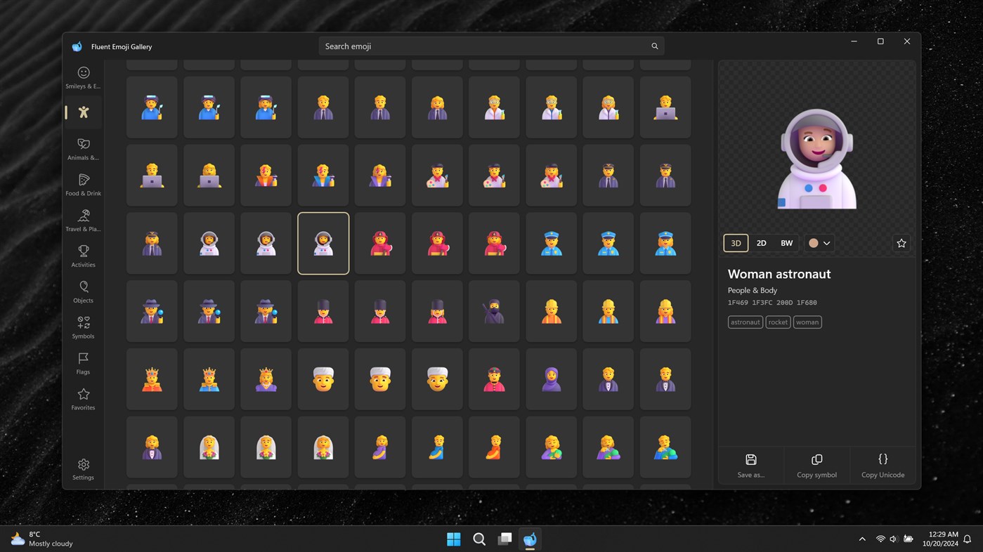Open the Travel & Places category
Viewport: 983px width, 552px height.
pyautogui.click(x=83, y=220)
